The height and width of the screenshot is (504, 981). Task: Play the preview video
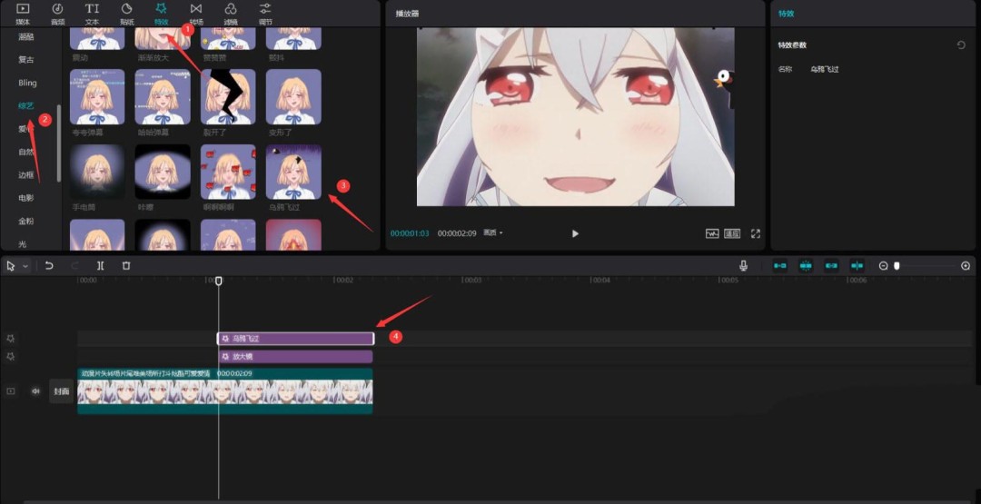[x=575, y=234]
